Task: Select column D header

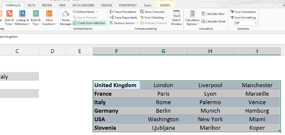Action: (x=52, y=51)
